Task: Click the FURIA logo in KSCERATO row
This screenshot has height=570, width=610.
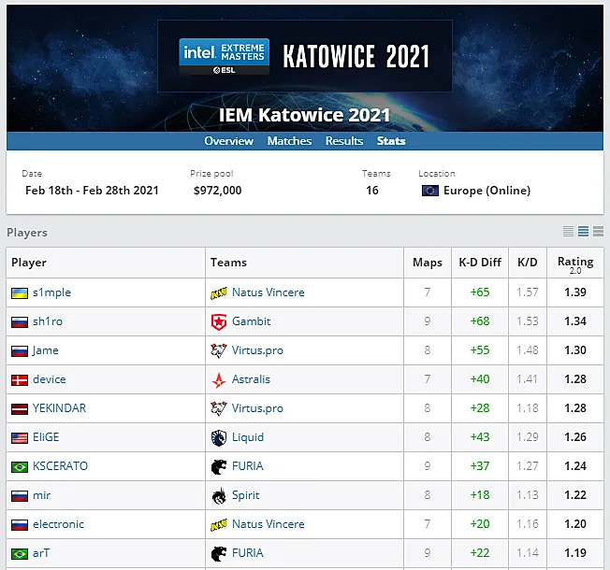Action: click(x=219, y=466)
